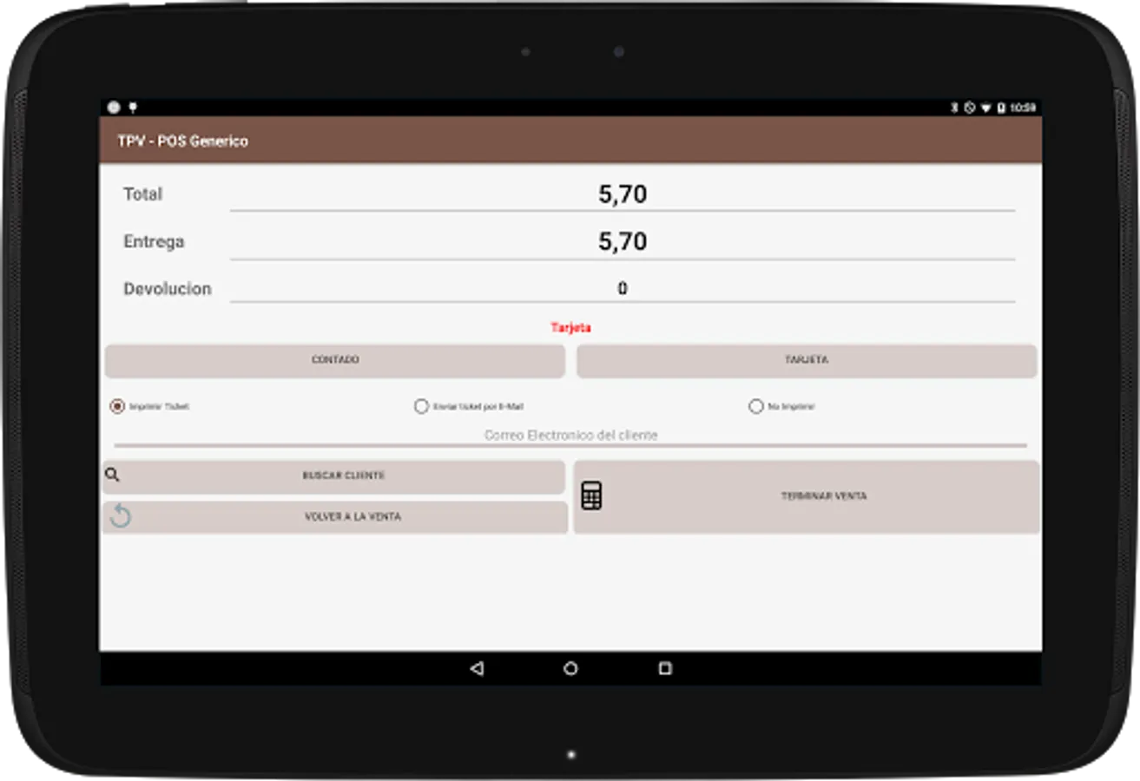The height and width of the screenshot is (781, 1140).
Task: Tap the Android home circle icon
Action: [x=570, y=668]
